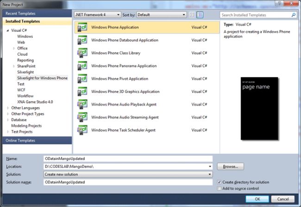301x207 pixels.
Task: Select Silverlight for Windows Phone category
Action: (x=42, y=78)
